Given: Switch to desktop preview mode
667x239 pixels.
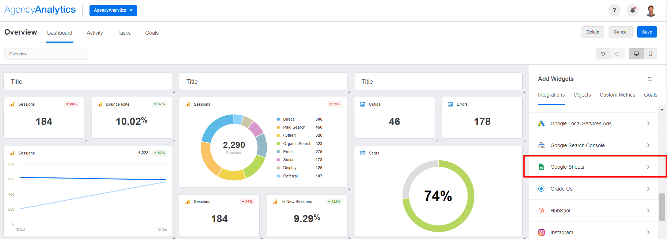Looking at the screenshot, I should [636, 54].
